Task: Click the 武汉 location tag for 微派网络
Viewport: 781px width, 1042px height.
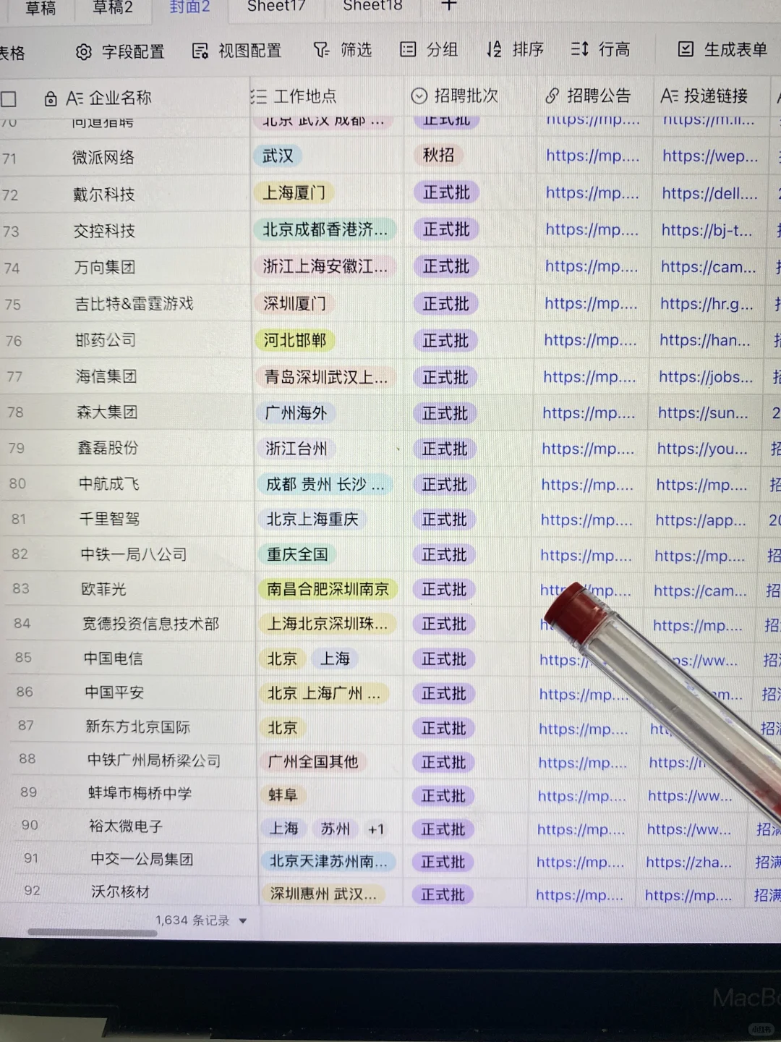Action: 278,156
